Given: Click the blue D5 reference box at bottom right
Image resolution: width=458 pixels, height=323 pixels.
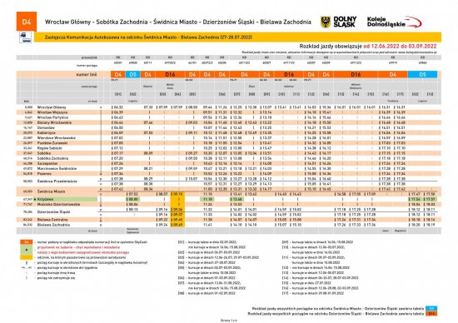Looking at the screenshot, I should [x=431, y=308].
